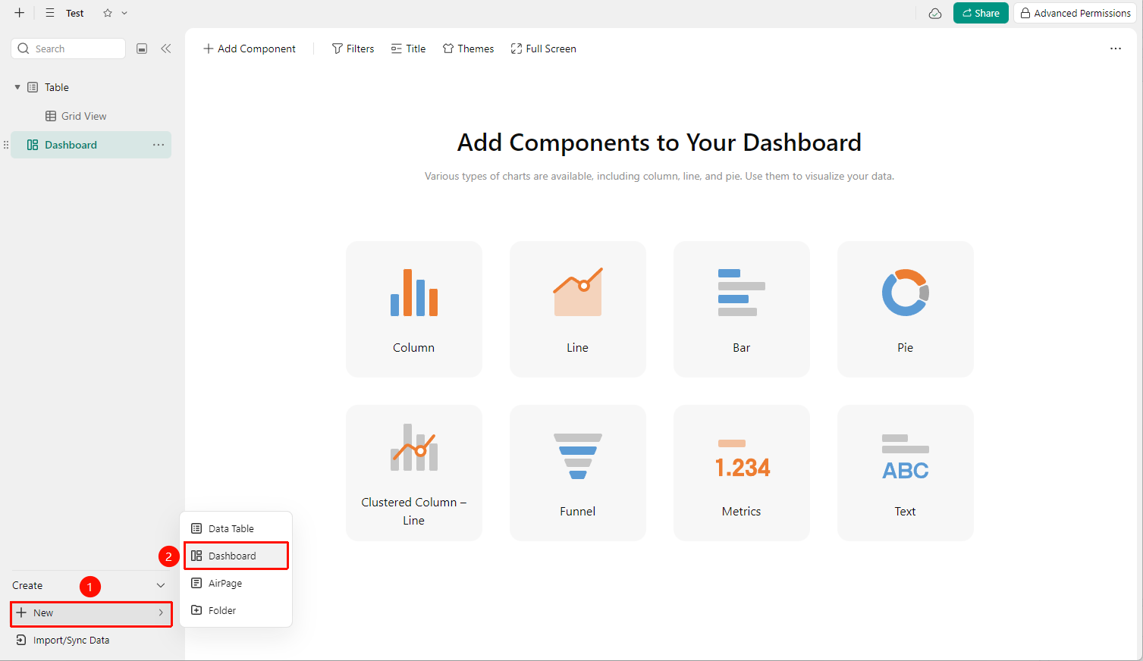Add a Clustered Column – Line chart

(x=414, y=473)
